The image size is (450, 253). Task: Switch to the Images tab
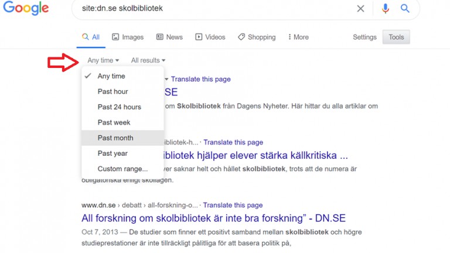[128, 37]
